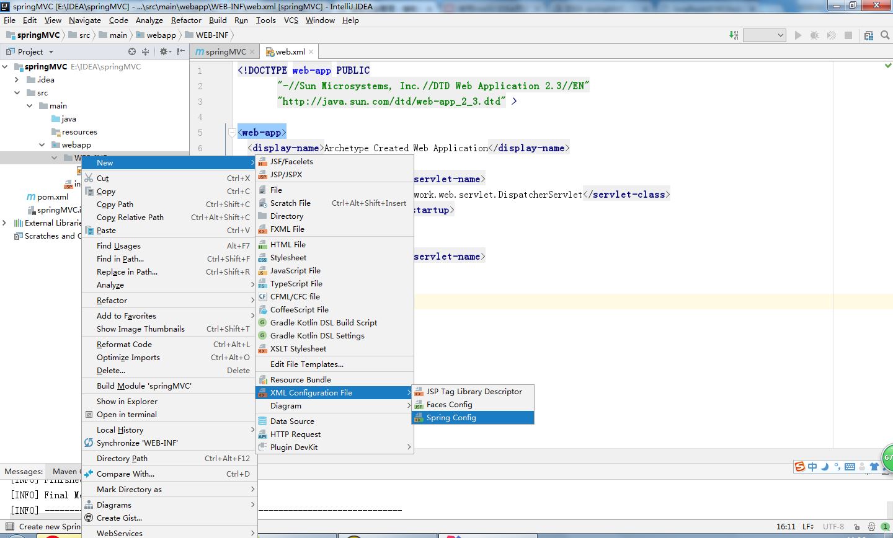The height and width of the screenshot is (538, 893).
Task: Click the Collapse All icon in Project panel
Action: (x=146, y=52)
